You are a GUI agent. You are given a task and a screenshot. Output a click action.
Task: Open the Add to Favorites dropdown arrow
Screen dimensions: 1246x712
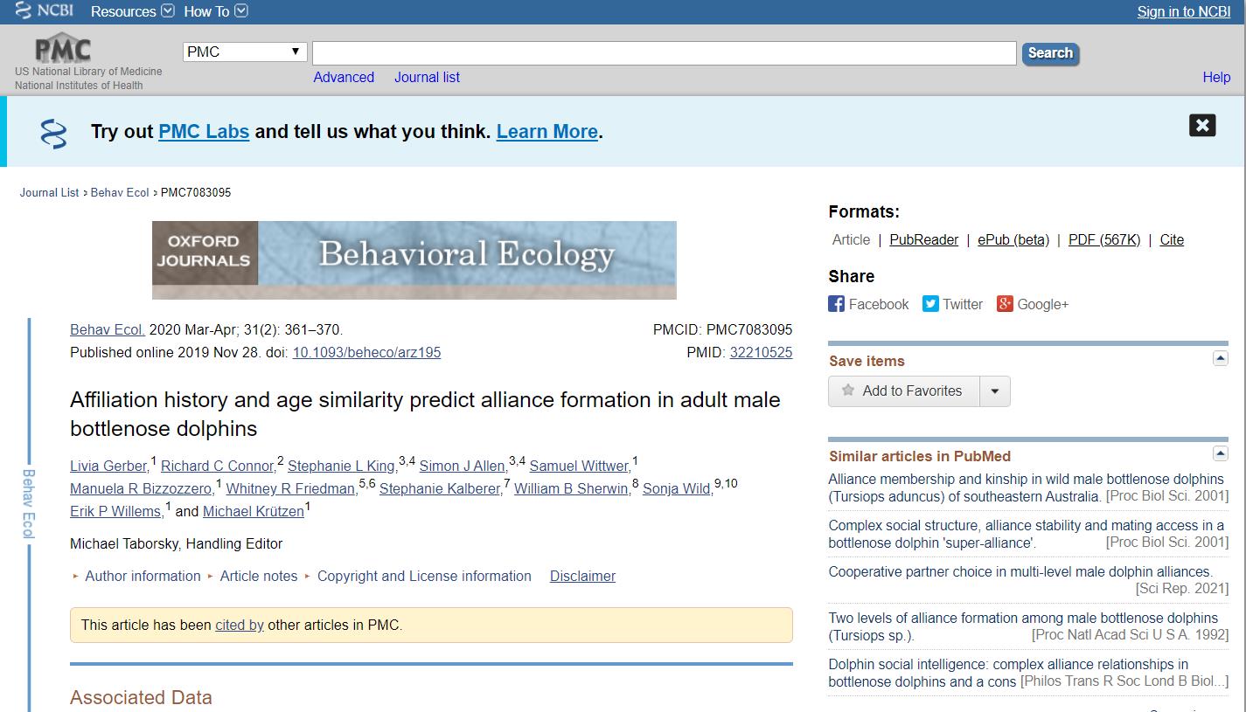point(995,391)
